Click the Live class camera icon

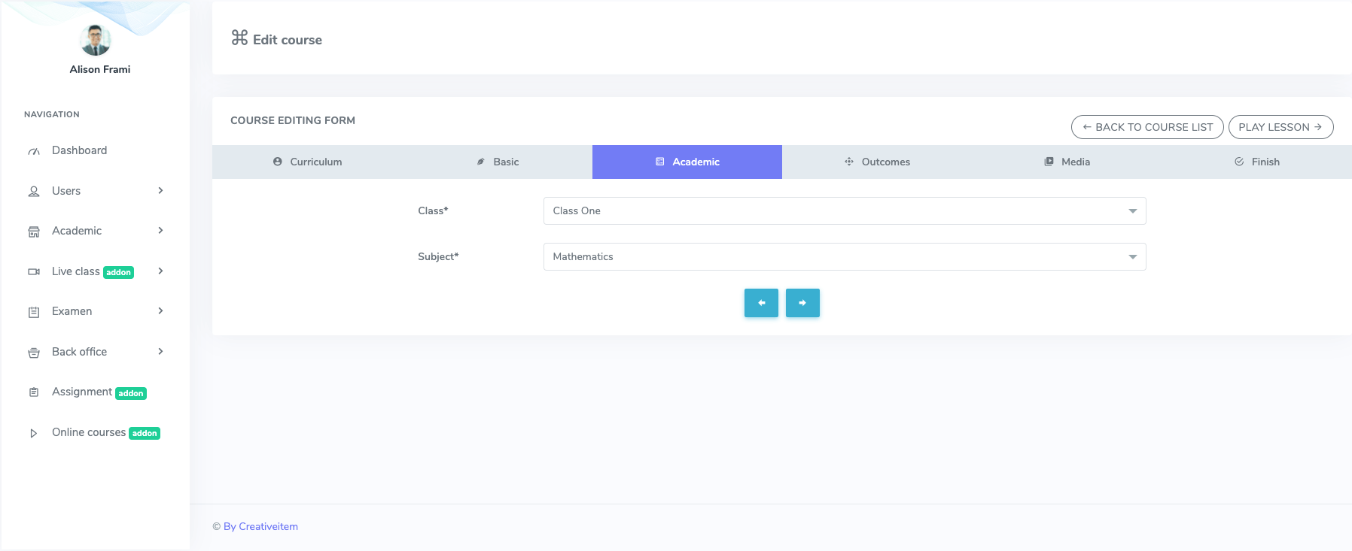[34, 272]
